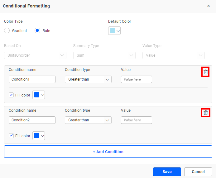Select the Rule color type

point(37,31)
